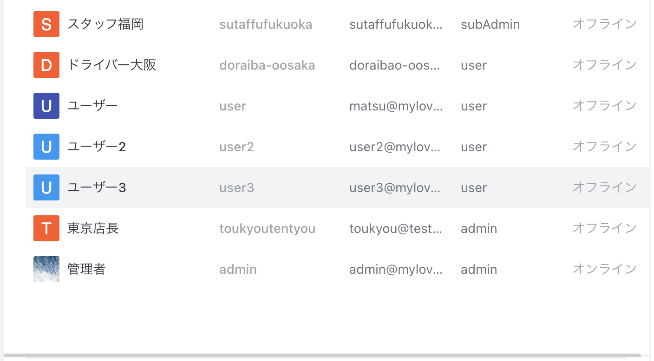
Task: Open the 管理者 user name
Action: [86, 269]
